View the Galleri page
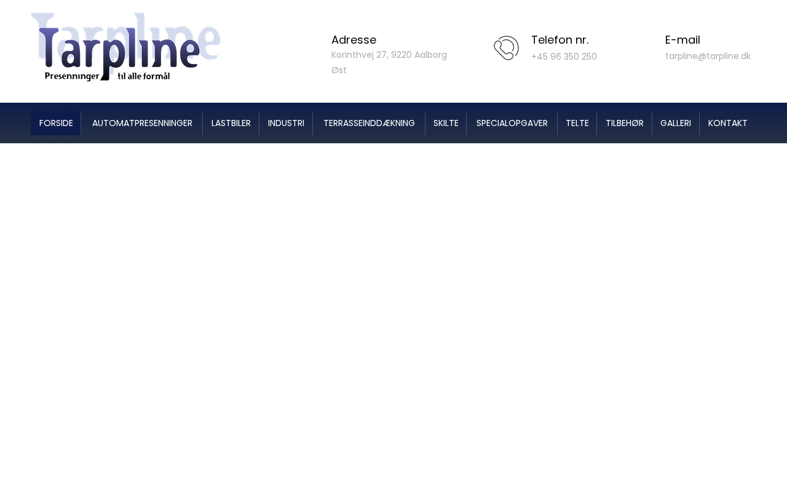 click(x=676, y=123)
